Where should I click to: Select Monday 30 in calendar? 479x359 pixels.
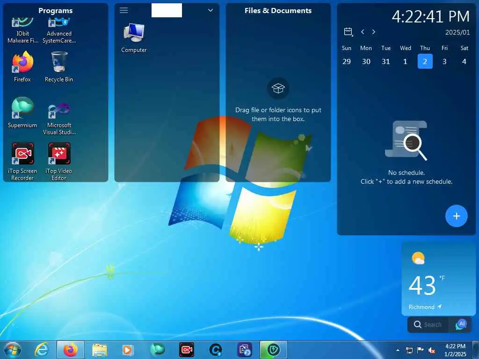(366, 61)
